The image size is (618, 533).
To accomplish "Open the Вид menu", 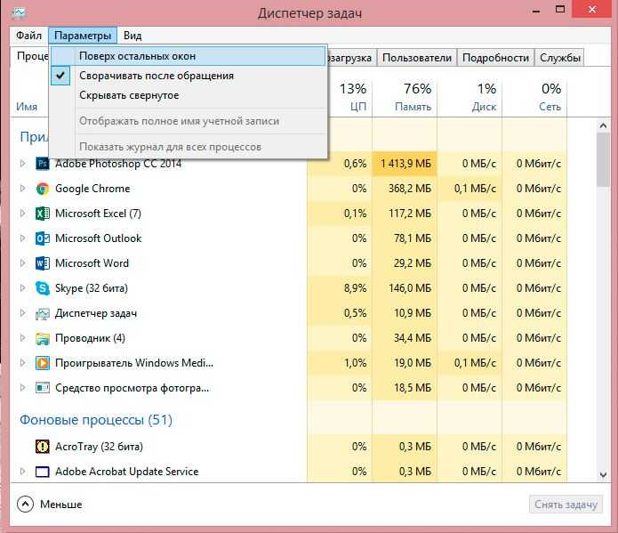I will pyautogui.click(x=132, y=36).
